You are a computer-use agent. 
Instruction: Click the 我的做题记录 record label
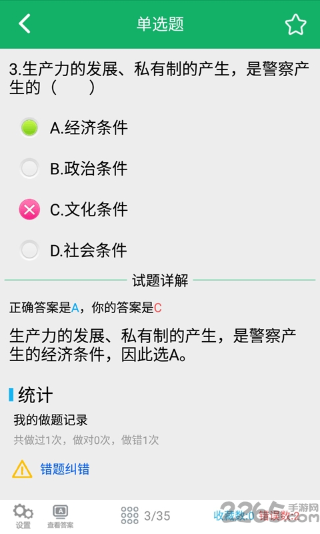(x=51, y=420)
